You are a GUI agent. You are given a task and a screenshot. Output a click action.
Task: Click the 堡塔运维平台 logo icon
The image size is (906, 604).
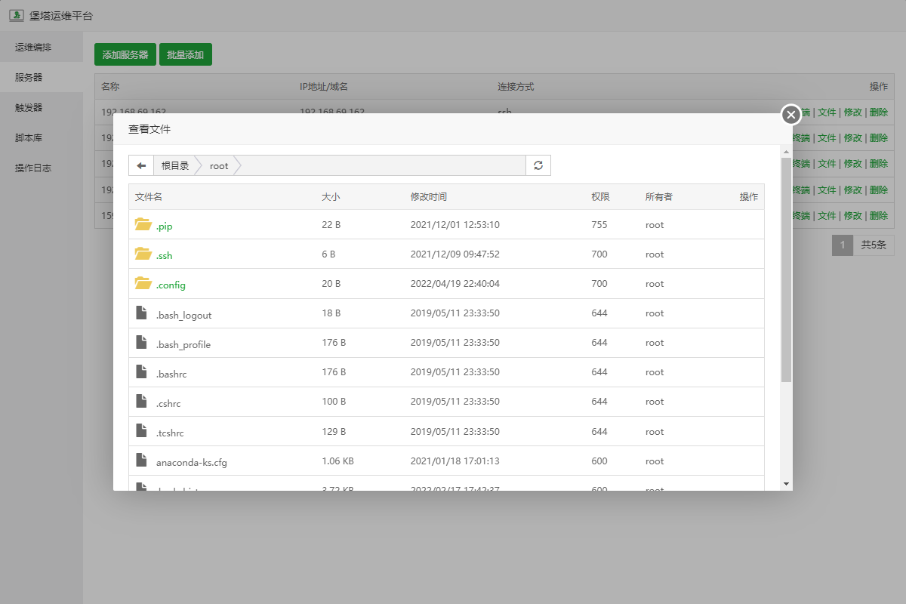coord(16,16)
